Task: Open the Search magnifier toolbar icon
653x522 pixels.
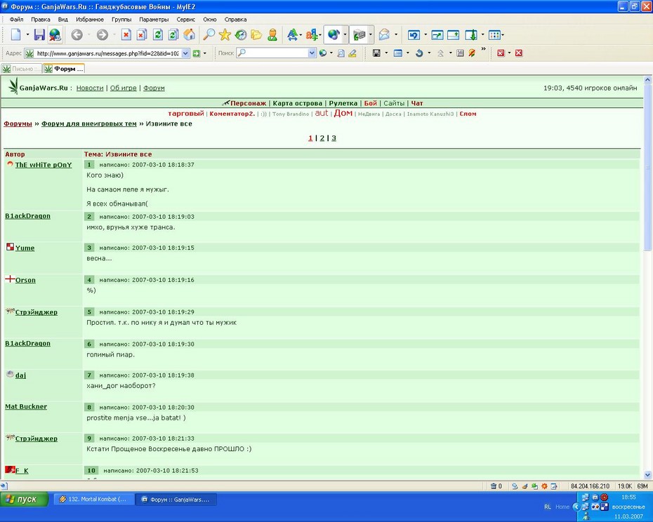Action: pyautogui.click(x=209, y=35)
